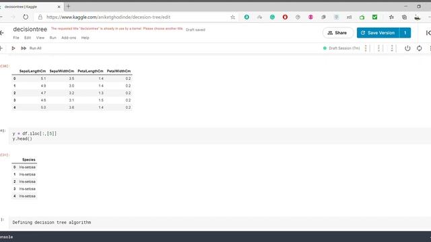This screenshot has height=242, width=431.
Task: Click Save Version button
Action: click(378, 33)
